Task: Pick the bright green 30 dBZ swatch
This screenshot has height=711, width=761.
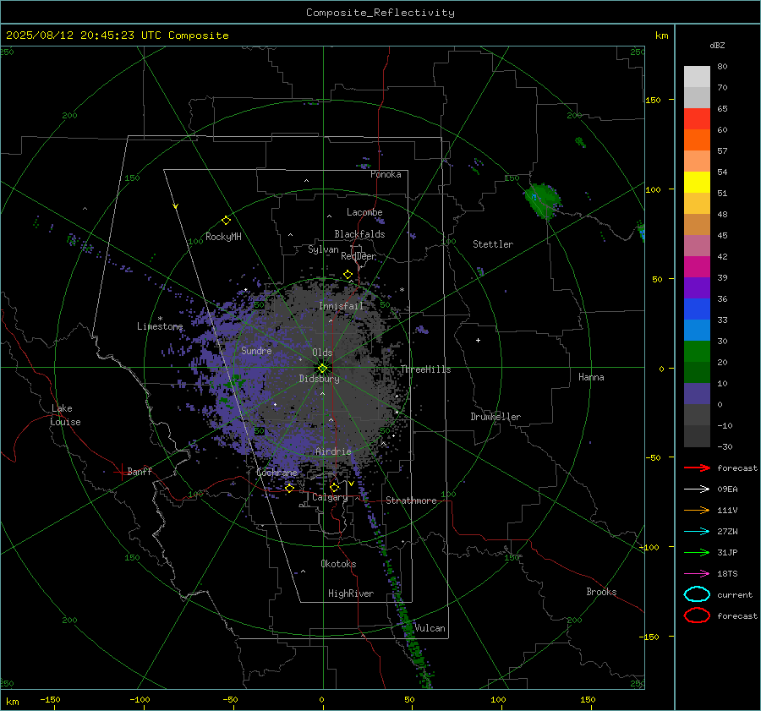Action: pos(697,352)
